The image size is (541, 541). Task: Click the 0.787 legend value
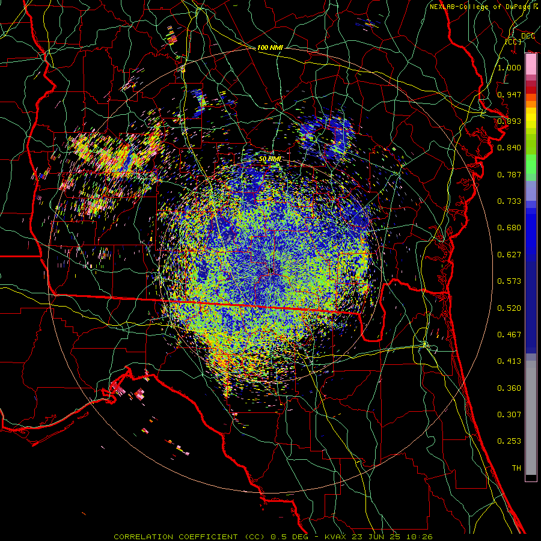coord(509,174)
